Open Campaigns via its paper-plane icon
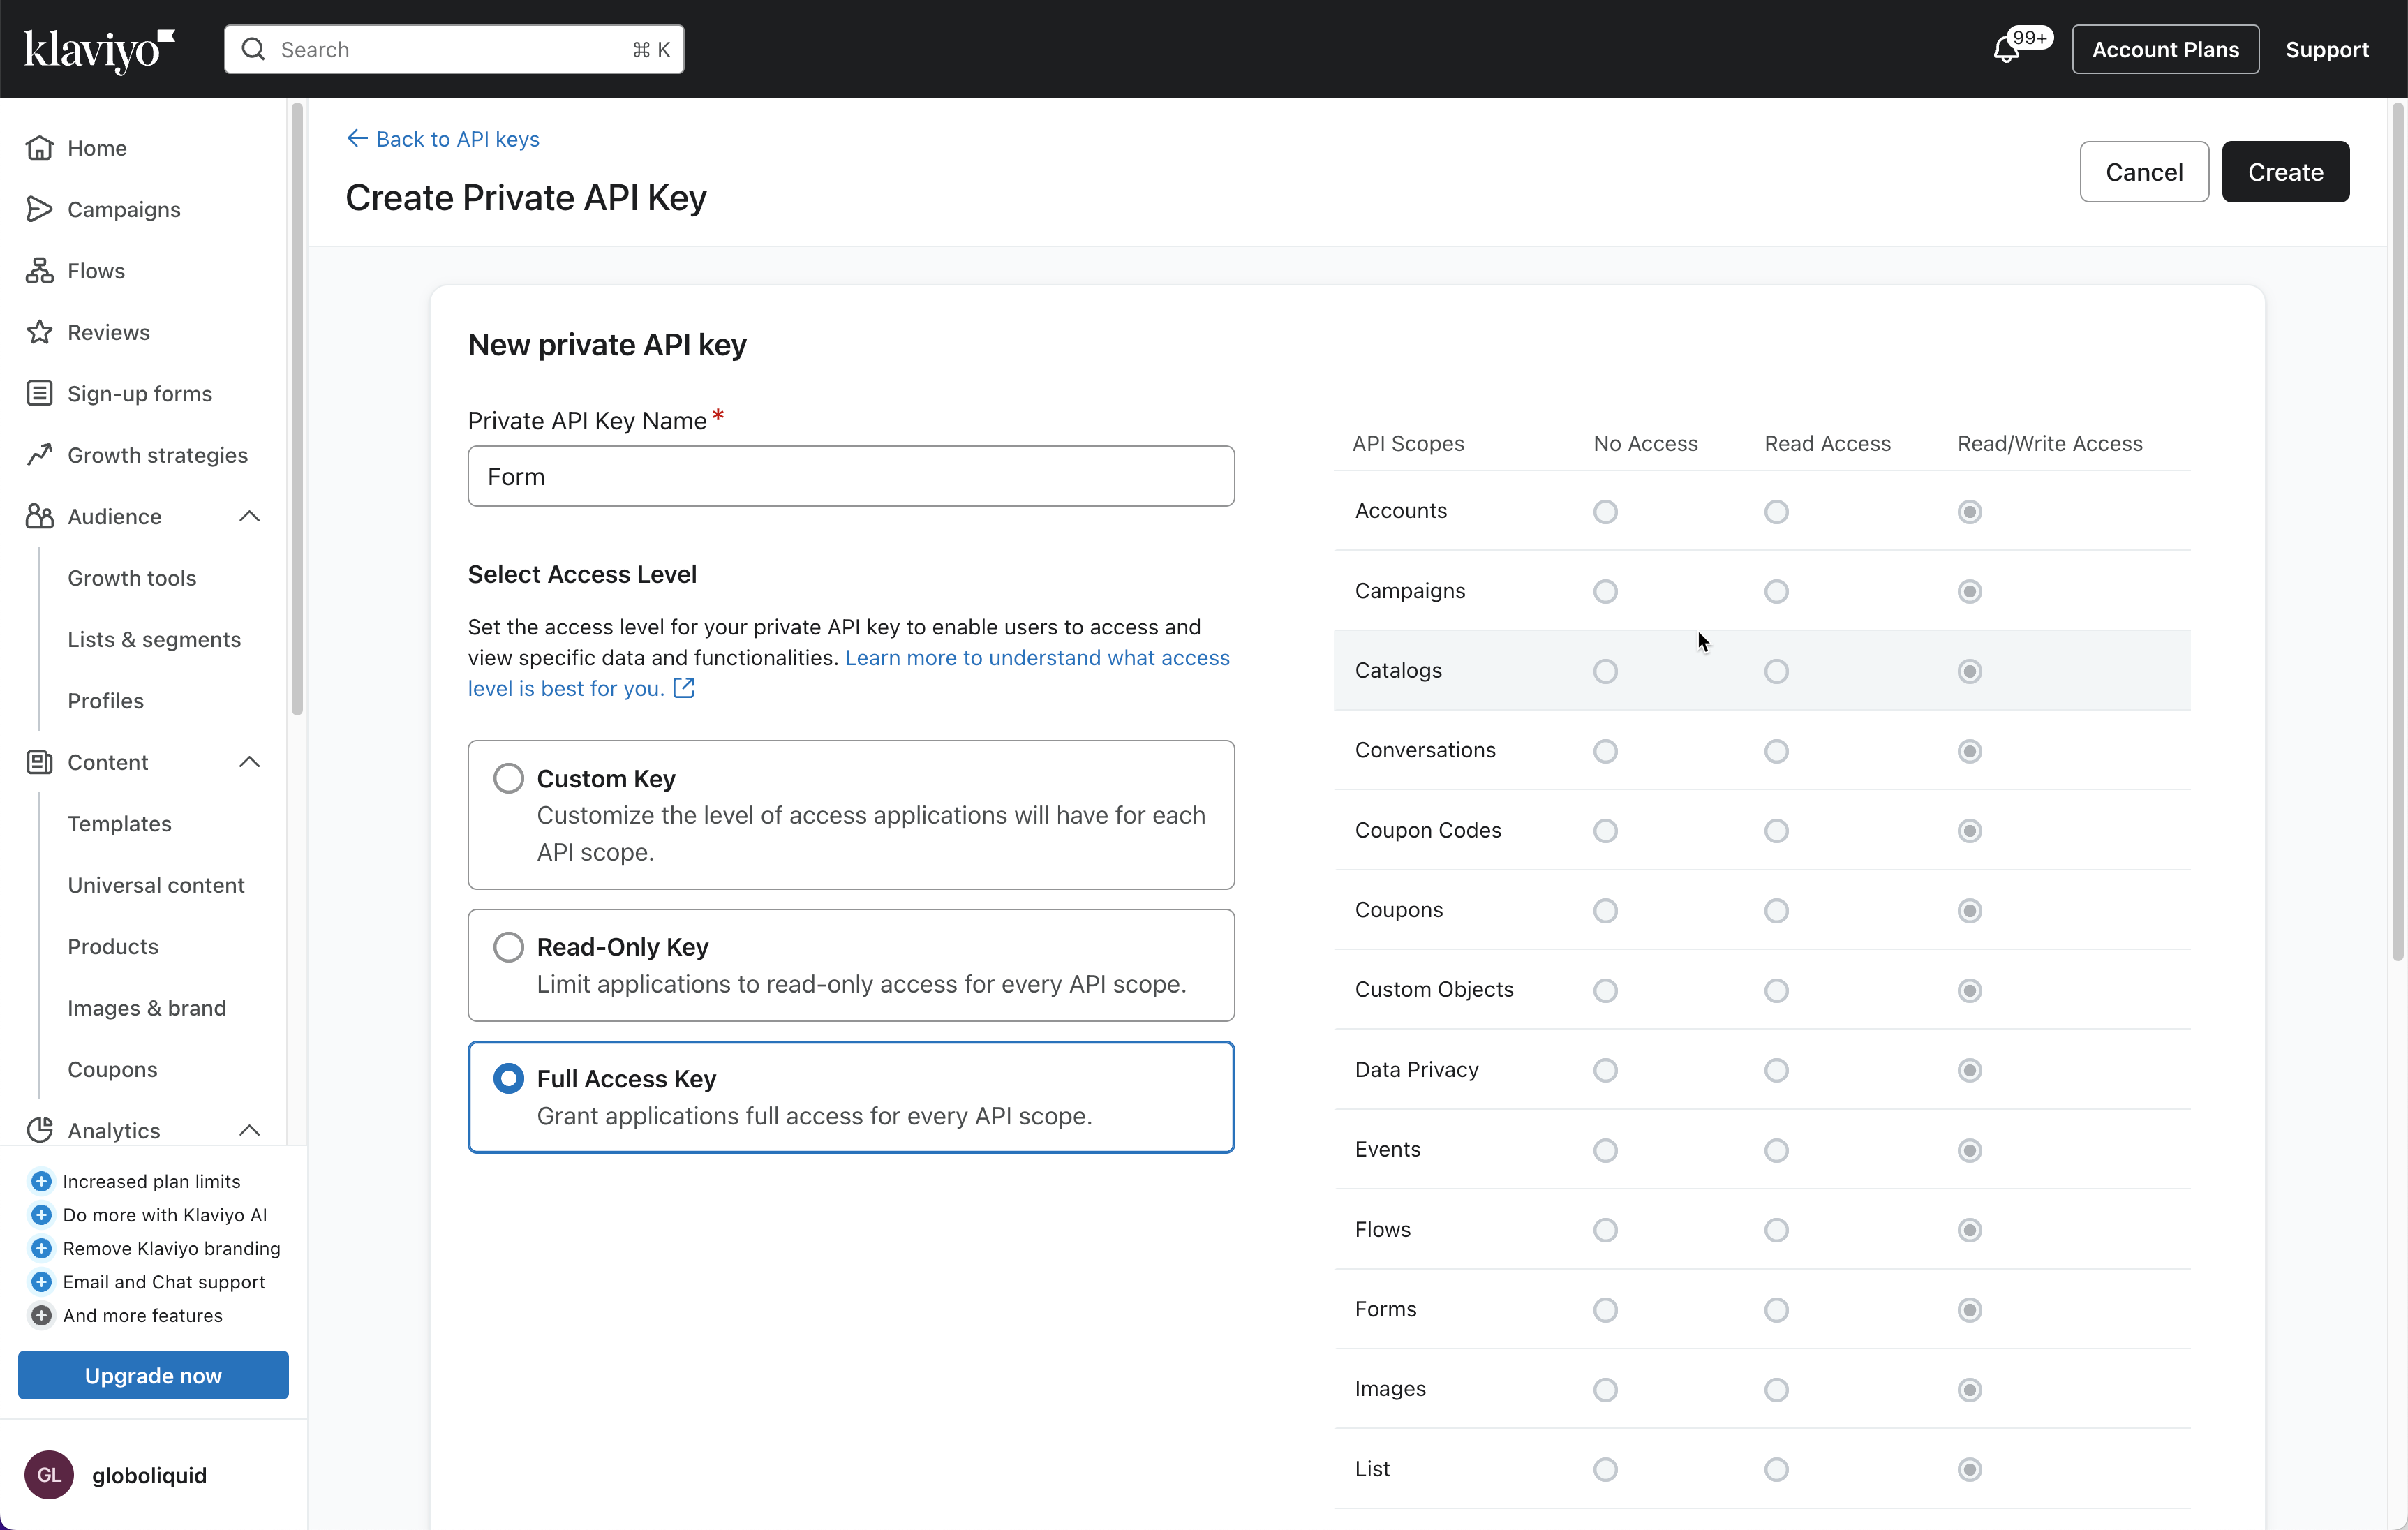Screen dimensions: 2408x1530 point(39,209)
